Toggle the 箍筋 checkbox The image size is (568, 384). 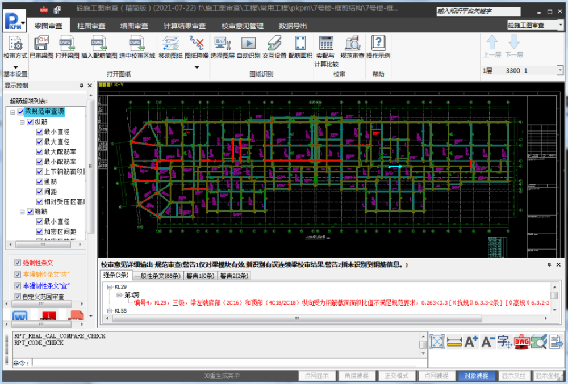click(31, 212)
